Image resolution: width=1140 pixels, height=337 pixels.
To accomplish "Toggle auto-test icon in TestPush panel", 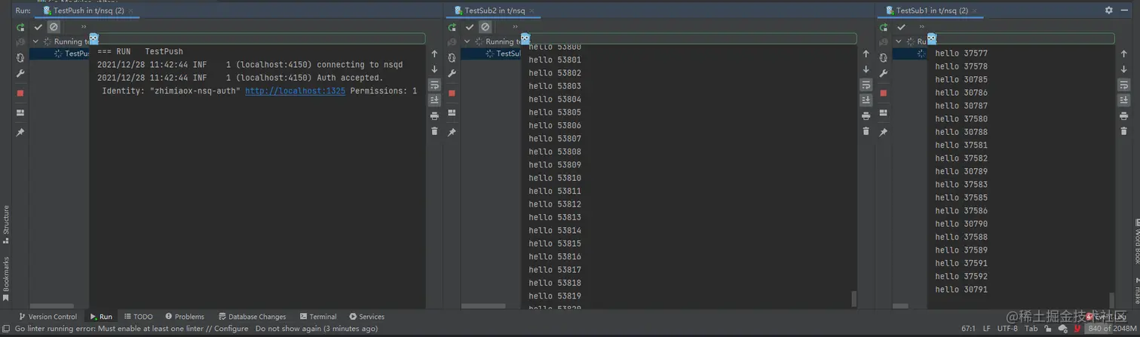I will click(20, 58).
